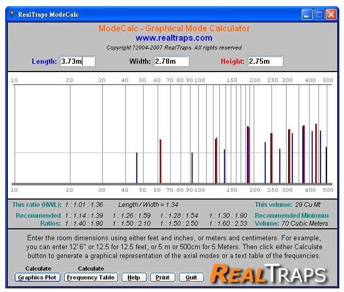Click the blue mode bar near 90 Hz
344x292 pixels.
pos(192,168)
